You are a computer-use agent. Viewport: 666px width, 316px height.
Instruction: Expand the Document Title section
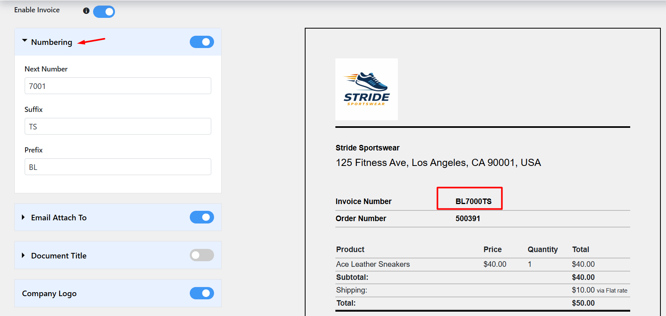tap(23, 255)
